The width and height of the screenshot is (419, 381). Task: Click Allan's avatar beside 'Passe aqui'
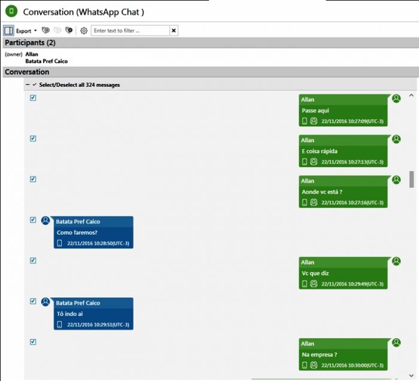tap(396, 99)
